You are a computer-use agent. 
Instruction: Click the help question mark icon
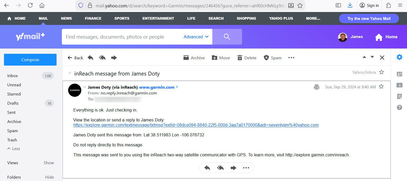[x=399, y=107]
